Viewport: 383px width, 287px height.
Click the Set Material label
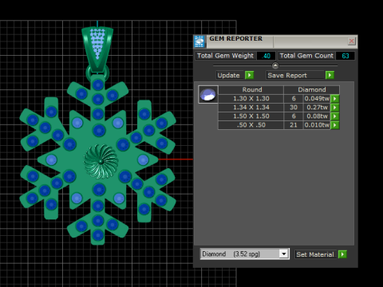click(x=315, y=254)
